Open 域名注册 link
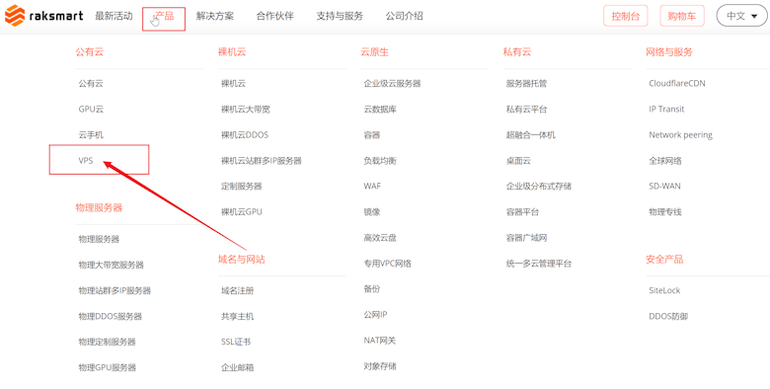The width and height of the screenshot is (770, 389). tap(237, 290)
